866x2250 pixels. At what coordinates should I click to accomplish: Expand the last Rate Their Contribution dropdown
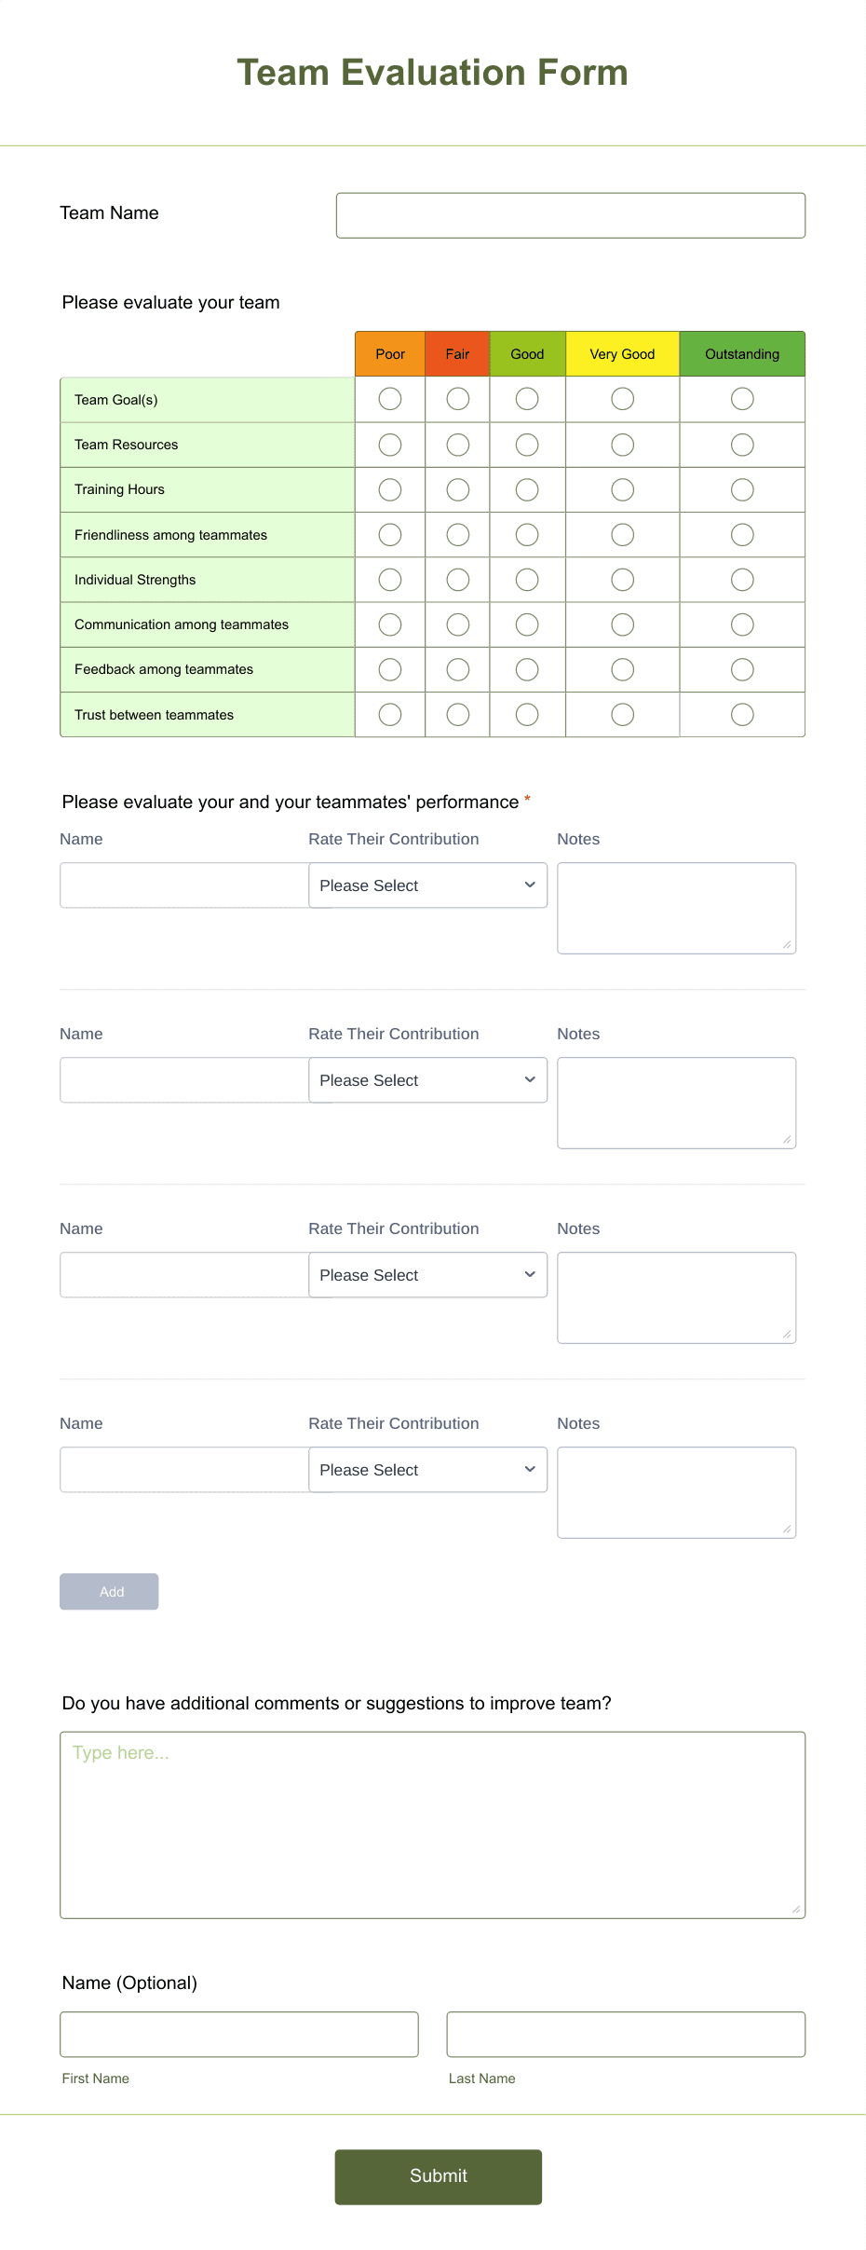(x=427, y=1469)
